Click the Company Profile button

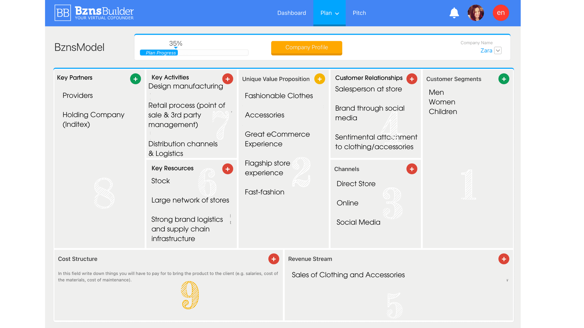click(307, 47)
